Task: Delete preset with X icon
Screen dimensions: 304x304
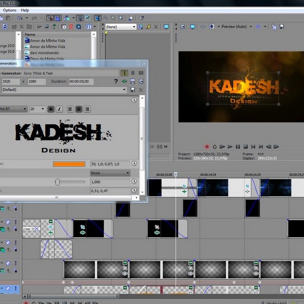Action: [141, 90]
